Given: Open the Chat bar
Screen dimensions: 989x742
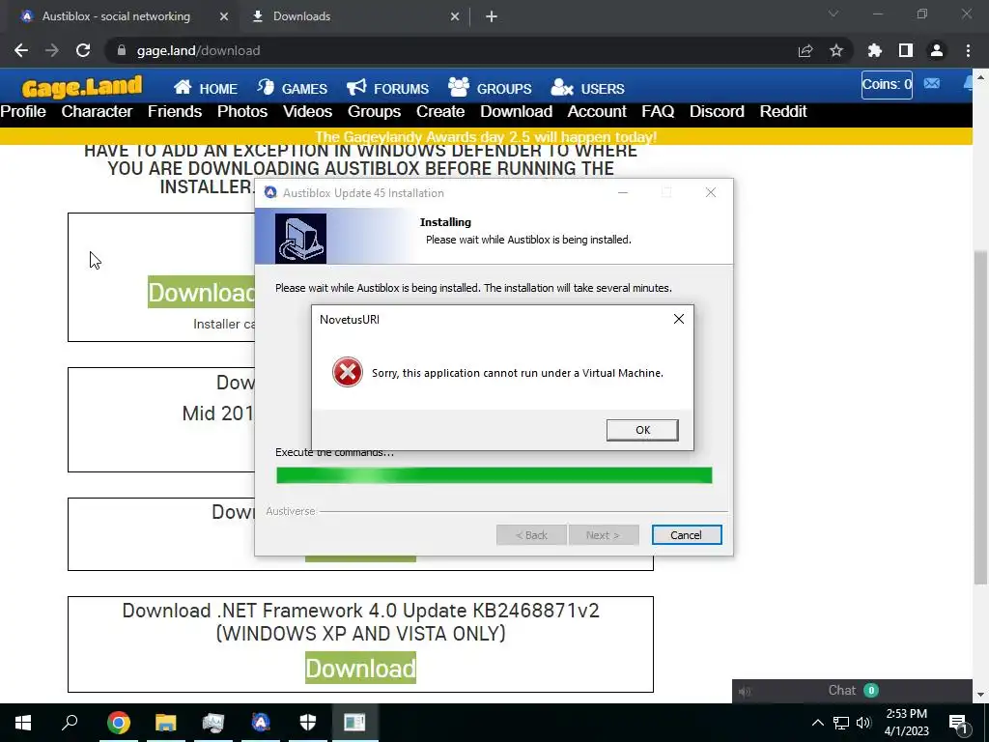Looking at the screenshot, I should click(852, 691).
